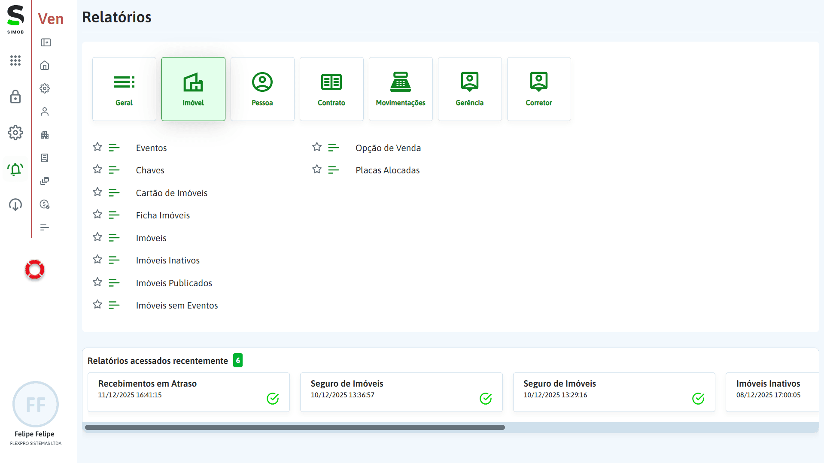Open the FF user avatar menu
The height and width of the screenshot is (463, 824).
click(35, 404)
